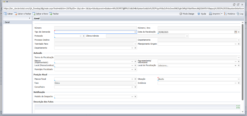Open Tipo de Demanda lookup ellipsis
Screen dimensions: 247x116
[135, 32]
